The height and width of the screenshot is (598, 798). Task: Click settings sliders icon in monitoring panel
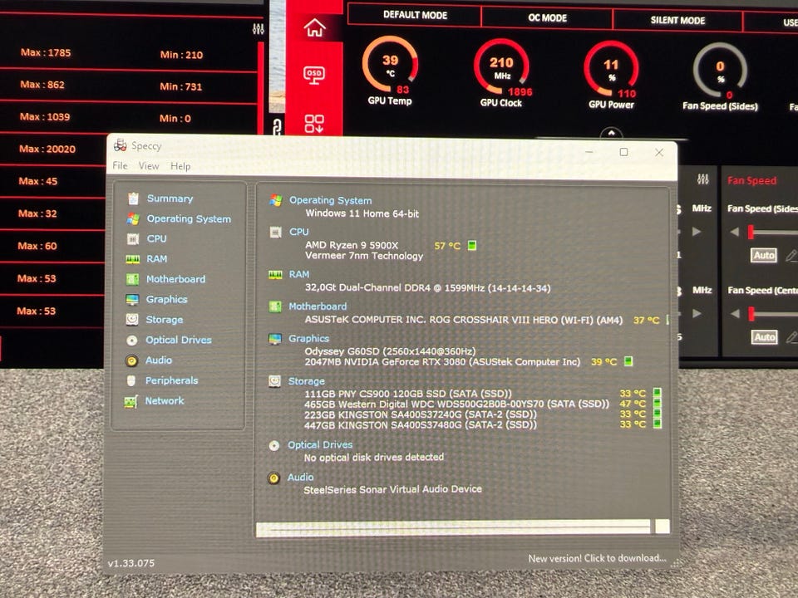click(x=258, y=29)
